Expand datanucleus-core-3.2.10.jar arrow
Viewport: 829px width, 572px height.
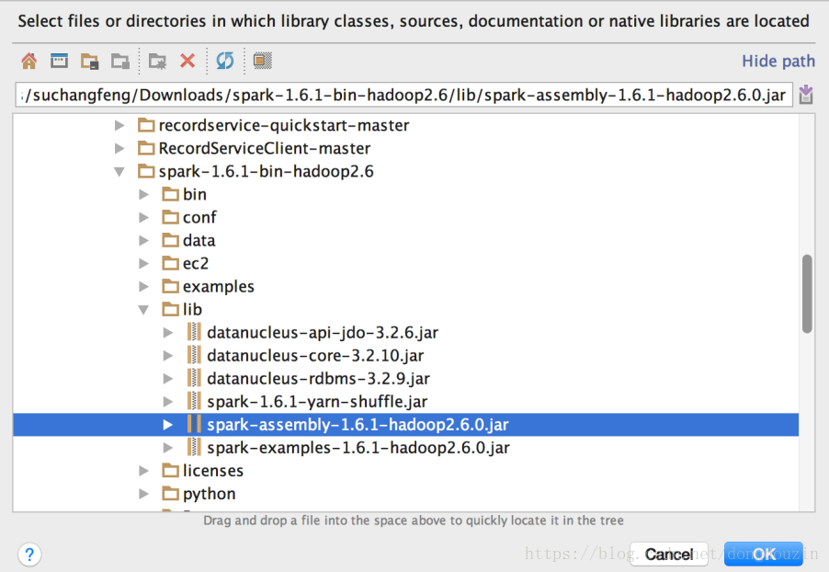pyautogui.click(x=168, y=356)
